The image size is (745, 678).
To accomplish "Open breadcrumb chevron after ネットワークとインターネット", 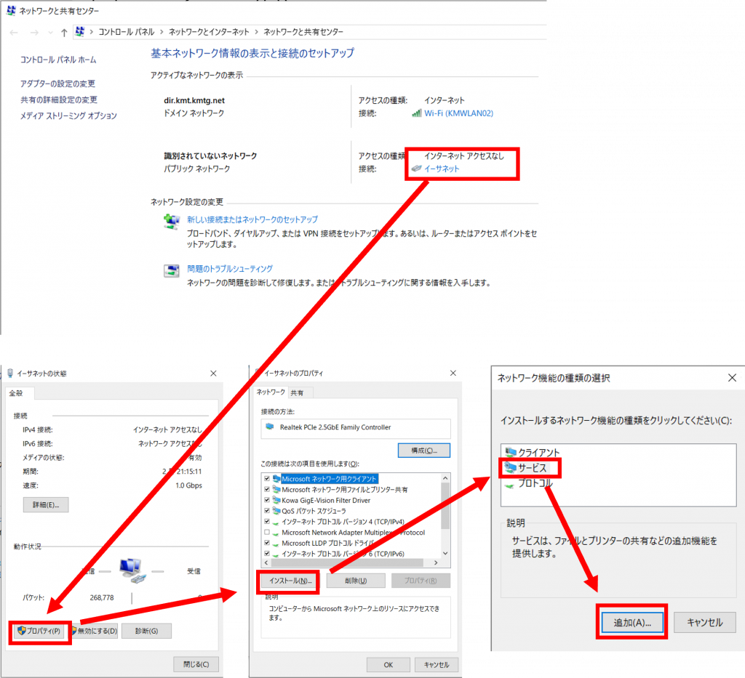I will [x=256, y=33].
